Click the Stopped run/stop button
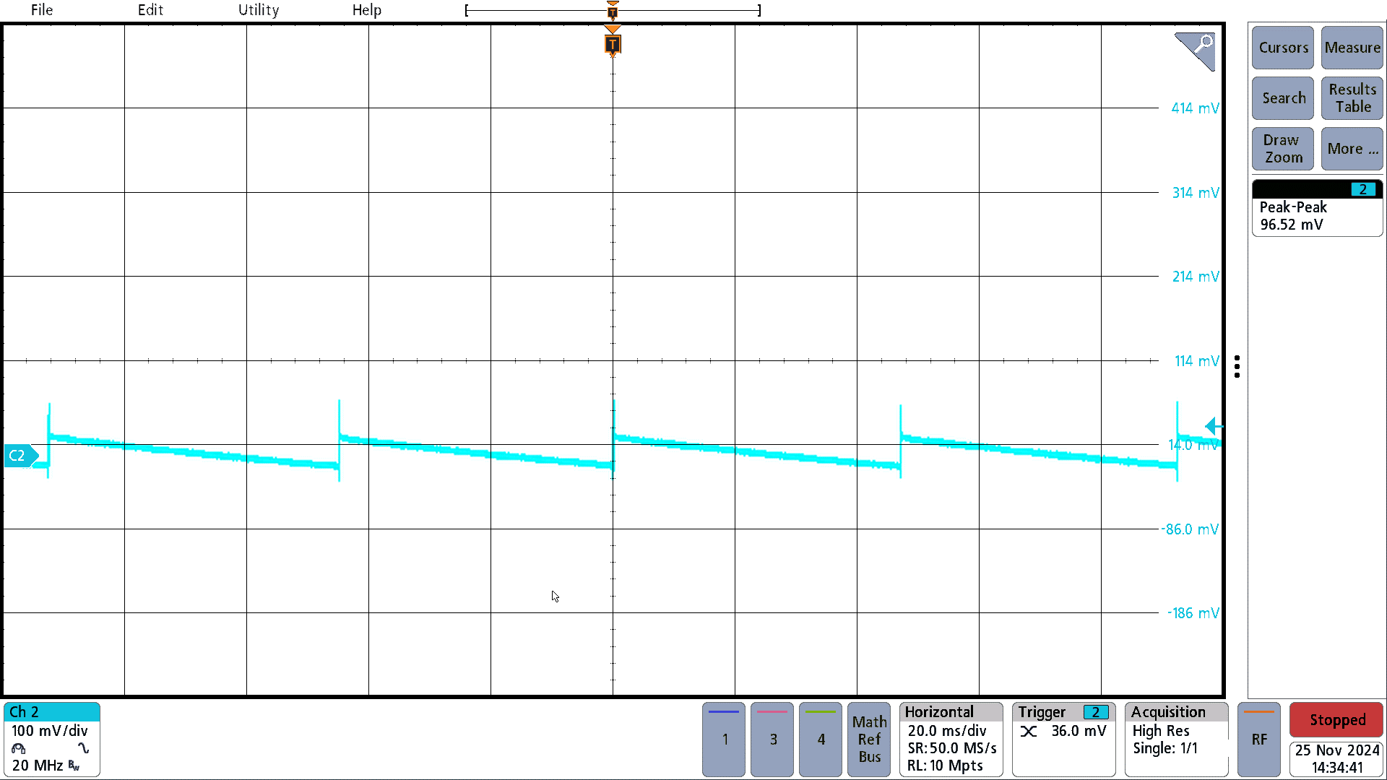 point(1336,720)
